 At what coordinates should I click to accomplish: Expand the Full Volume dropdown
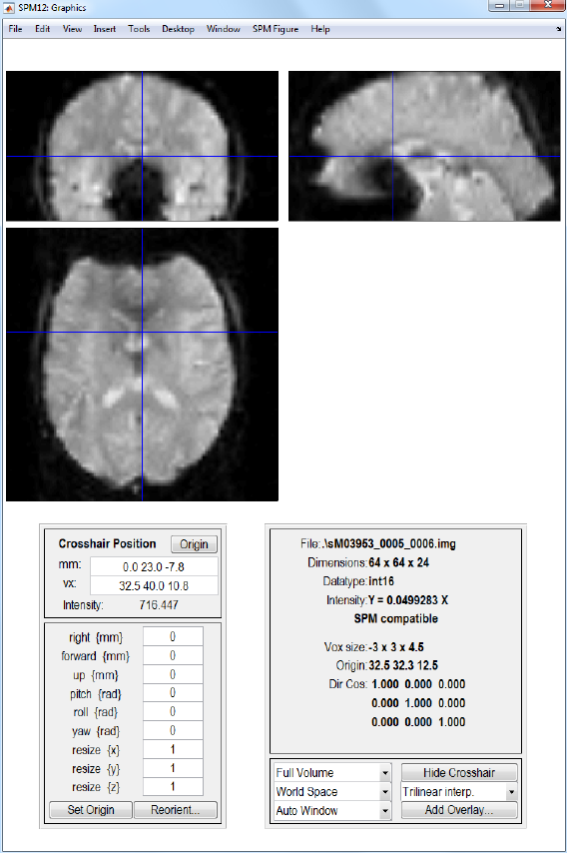tap(332, 772)
